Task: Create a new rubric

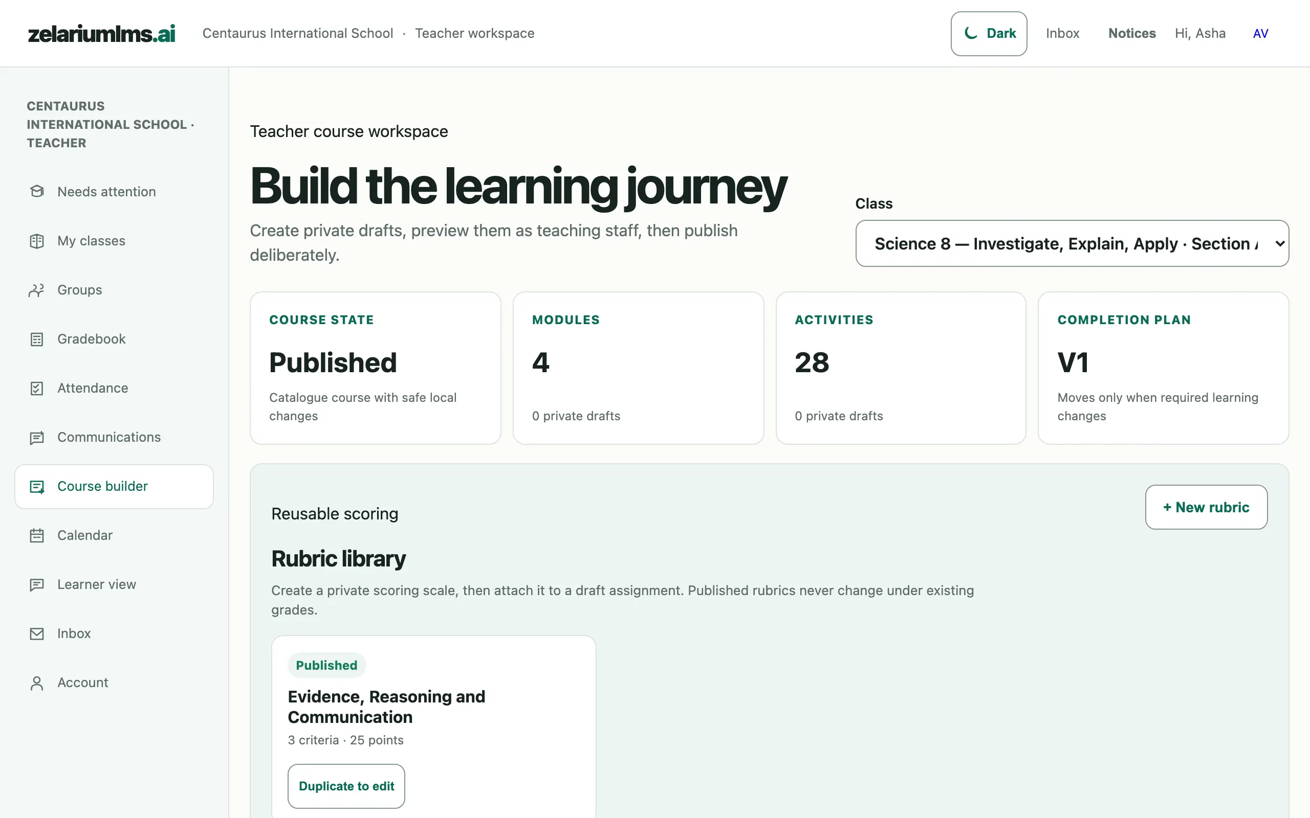Action: [x=1206, y=507]
